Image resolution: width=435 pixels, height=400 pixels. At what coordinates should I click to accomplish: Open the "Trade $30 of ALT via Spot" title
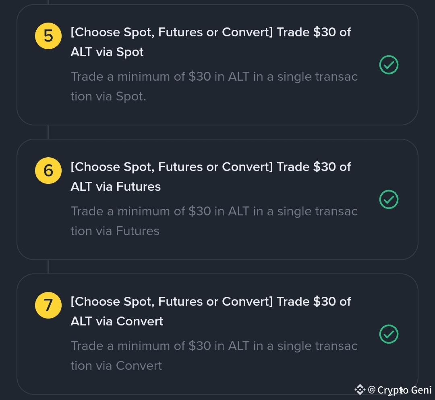point(211,42)
